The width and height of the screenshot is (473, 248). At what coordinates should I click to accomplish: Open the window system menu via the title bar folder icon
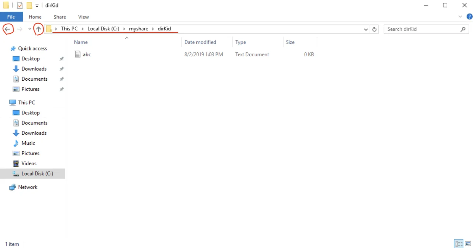(x=6, y=5)
